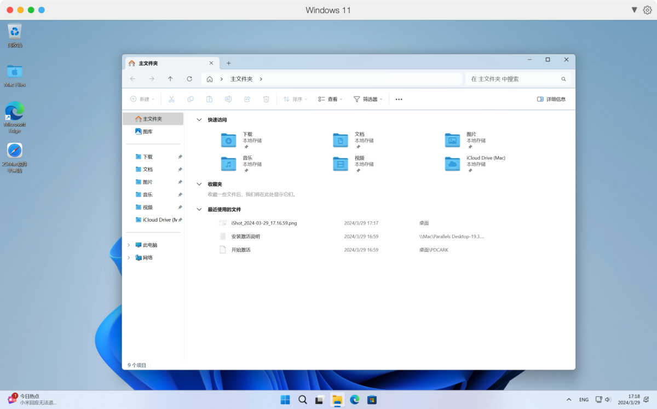This screenshot has height=409, width=657.
Task: Toggle the 详细信息 details pane
Action: [x=551, y=99]
